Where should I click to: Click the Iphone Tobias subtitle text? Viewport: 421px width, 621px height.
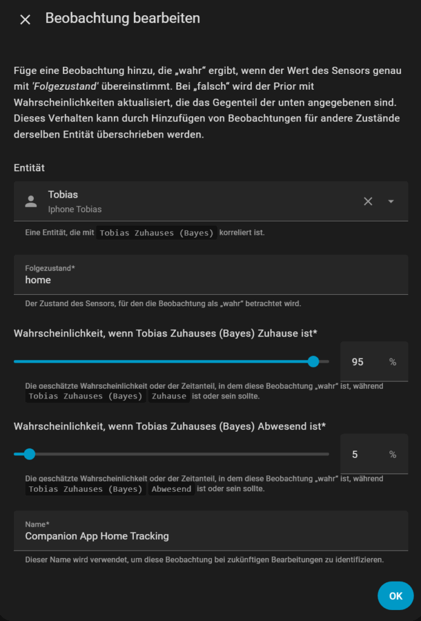point(75,209)
